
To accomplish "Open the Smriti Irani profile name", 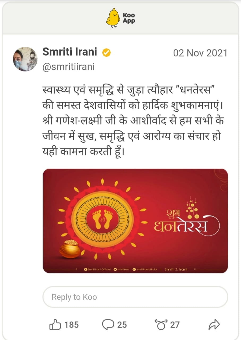I will [70, 52].
